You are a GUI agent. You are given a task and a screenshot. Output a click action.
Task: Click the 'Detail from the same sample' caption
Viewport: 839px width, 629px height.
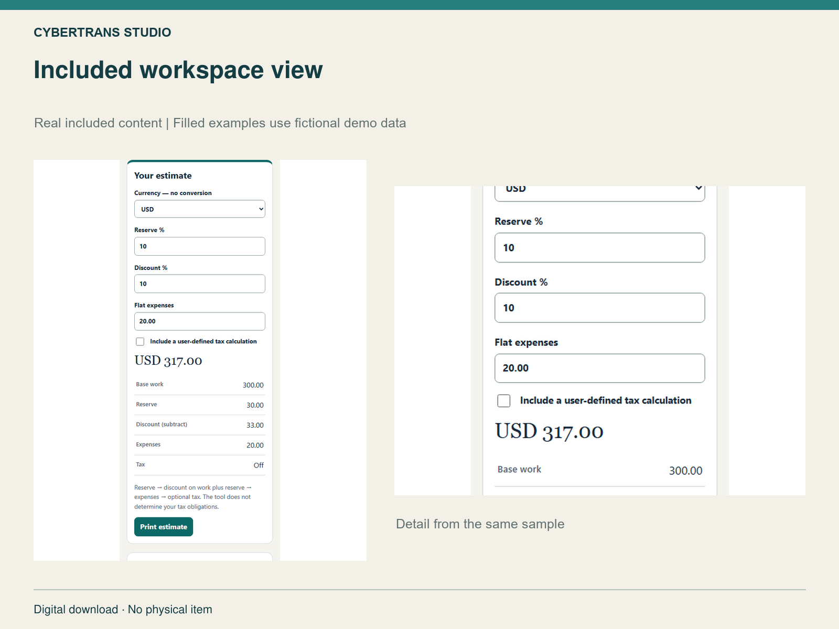pos(480,524)
